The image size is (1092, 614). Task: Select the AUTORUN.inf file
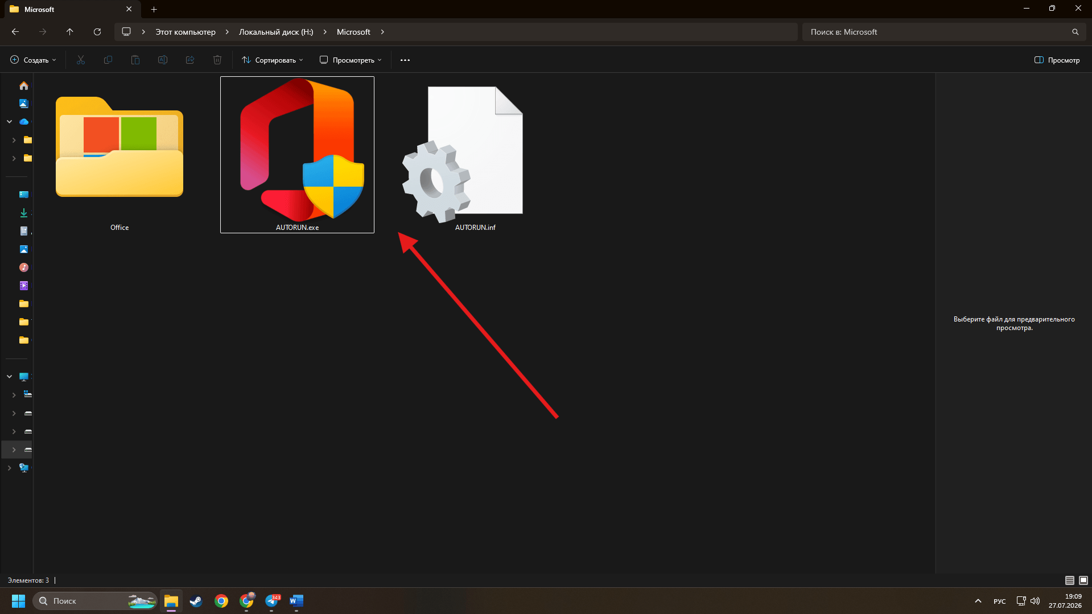[x=475, y=155]
